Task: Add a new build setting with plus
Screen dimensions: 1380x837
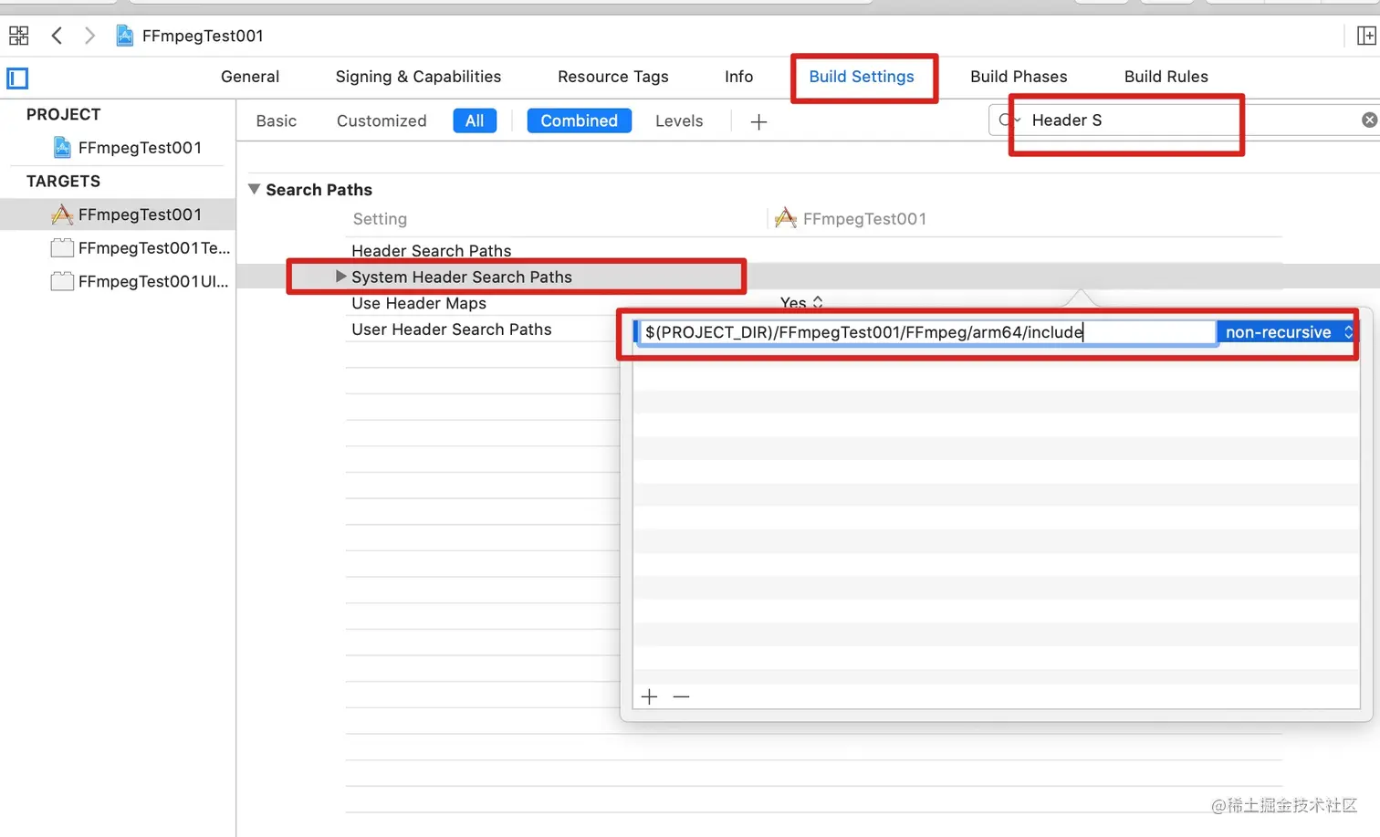Action: [x=758, y=121]
